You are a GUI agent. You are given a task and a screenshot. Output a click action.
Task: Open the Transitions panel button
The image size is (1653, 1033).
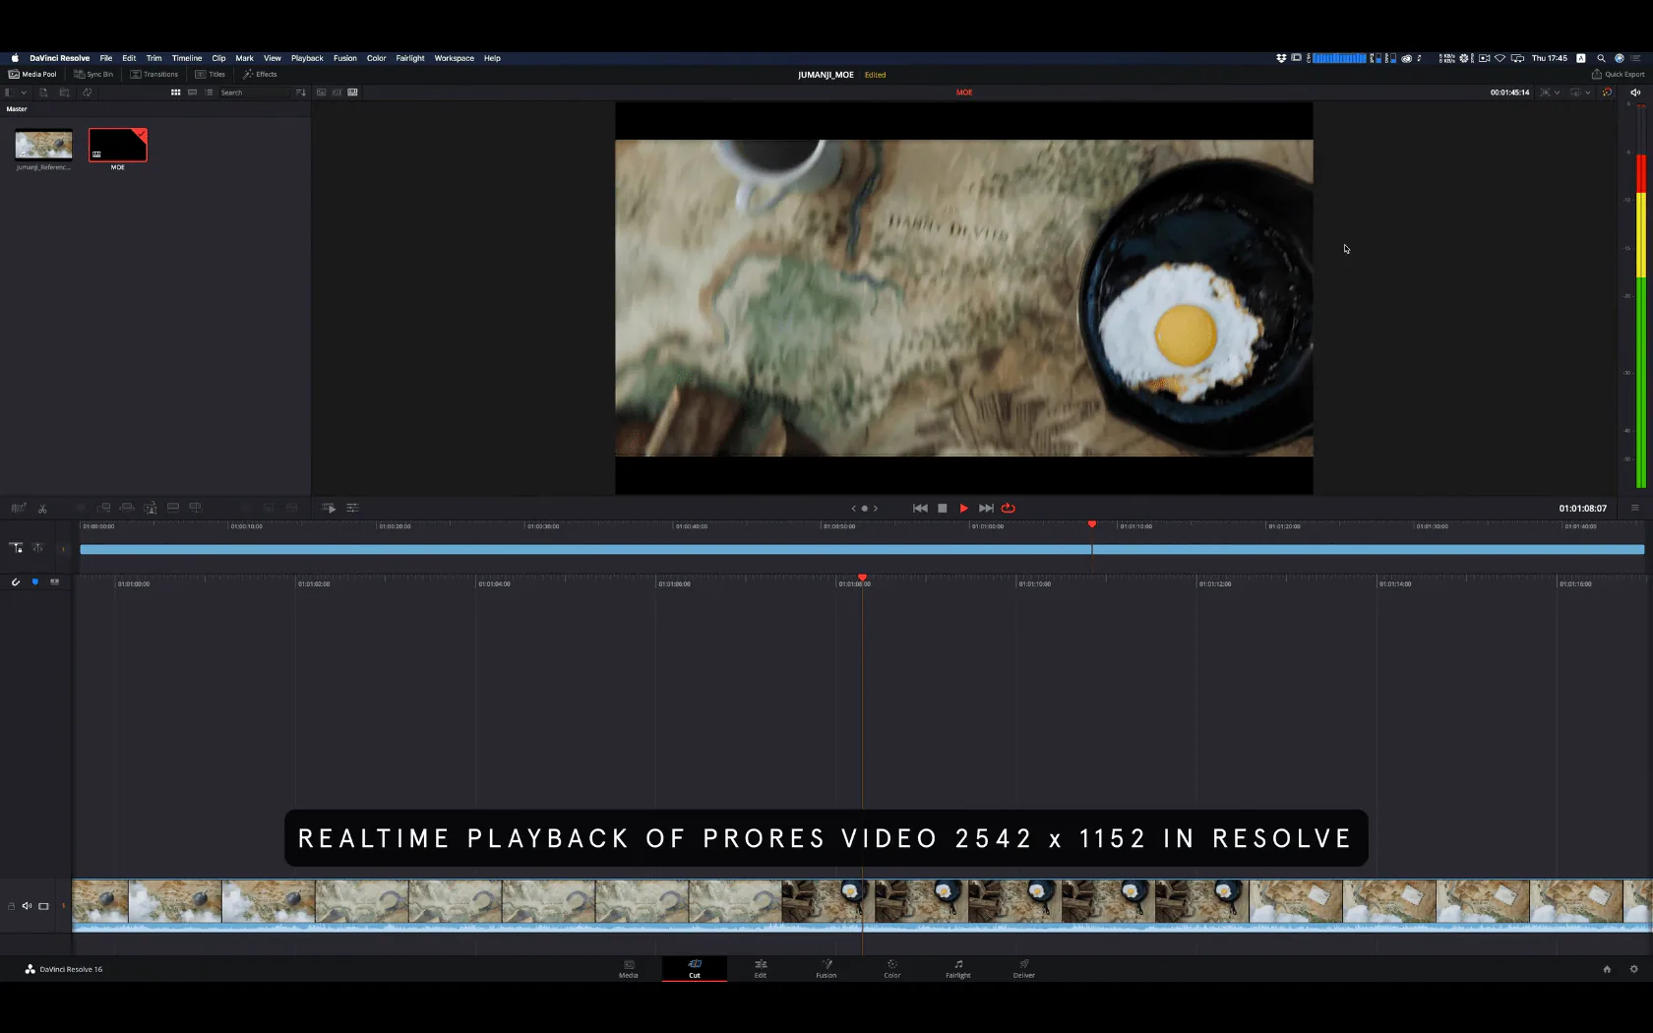[x=154, y=74]
